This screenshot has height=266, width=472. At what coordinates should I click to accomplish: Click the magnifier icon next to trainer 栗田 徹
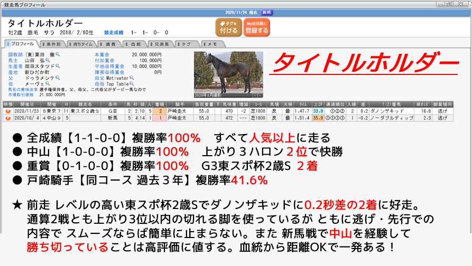click(58, 54)
